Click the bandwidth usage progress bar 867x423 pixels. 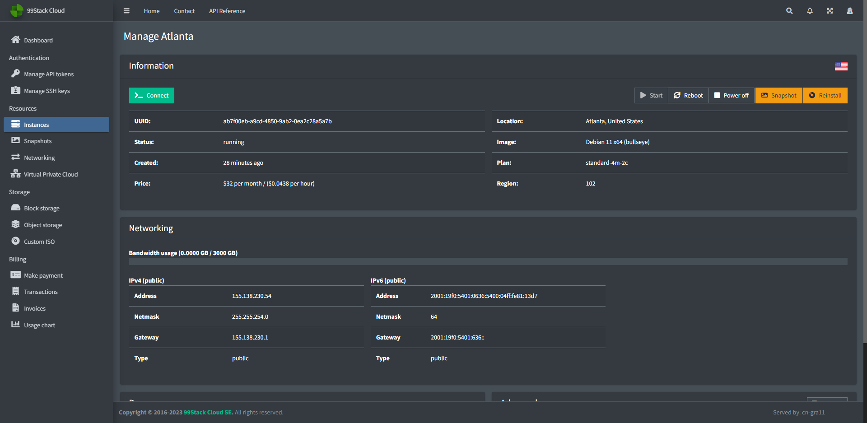click(488, 261)
